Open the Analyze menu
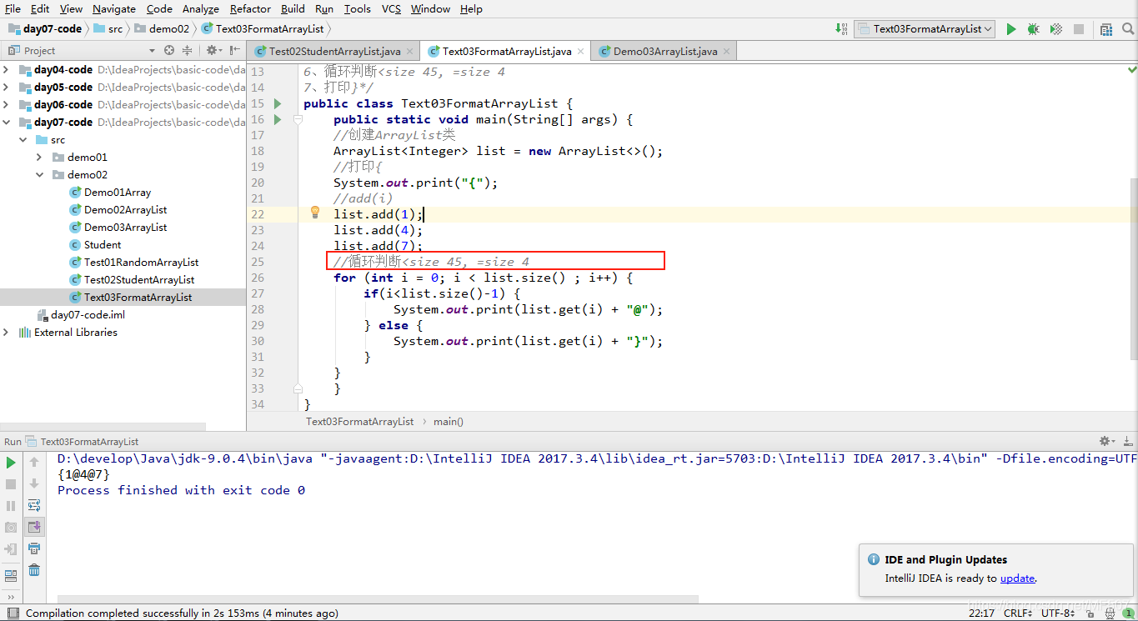 coord(200,8)
